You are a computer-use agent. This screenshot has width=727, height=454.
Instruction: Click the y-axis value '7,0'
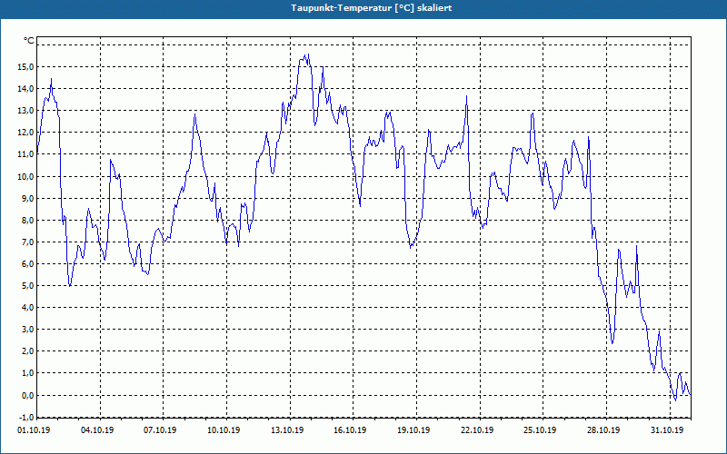pyautogui.click(x=27, y=242)
